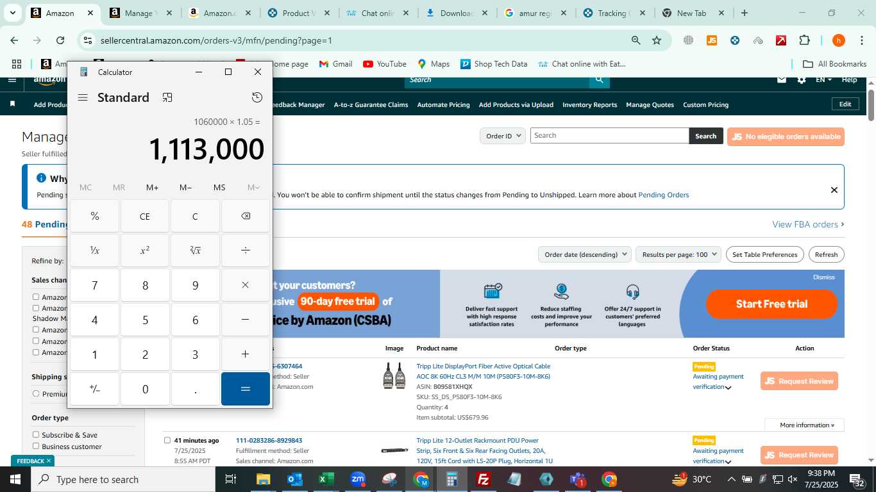This screenshot has height=492, width=876.
Task: Click equals key on the Calculator
Action: pyautogui.click(x=246, y=389)
